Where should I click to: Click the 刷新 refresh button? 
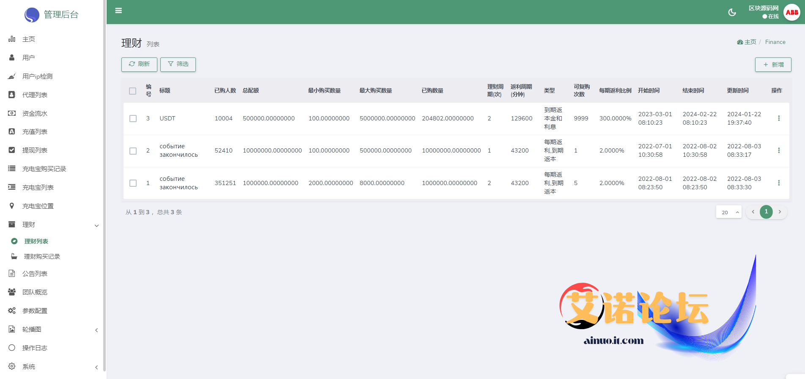coord(139,64)
